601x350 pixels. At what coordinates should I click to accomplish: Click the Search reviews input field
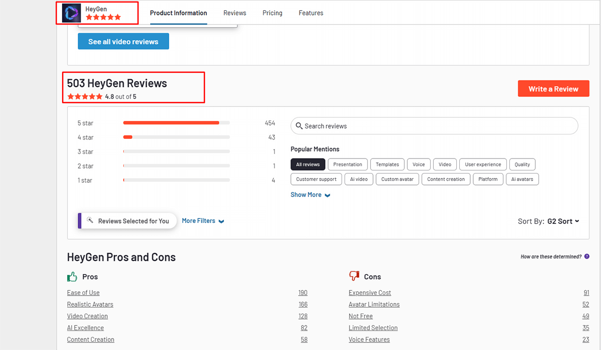tap(436, 126)
